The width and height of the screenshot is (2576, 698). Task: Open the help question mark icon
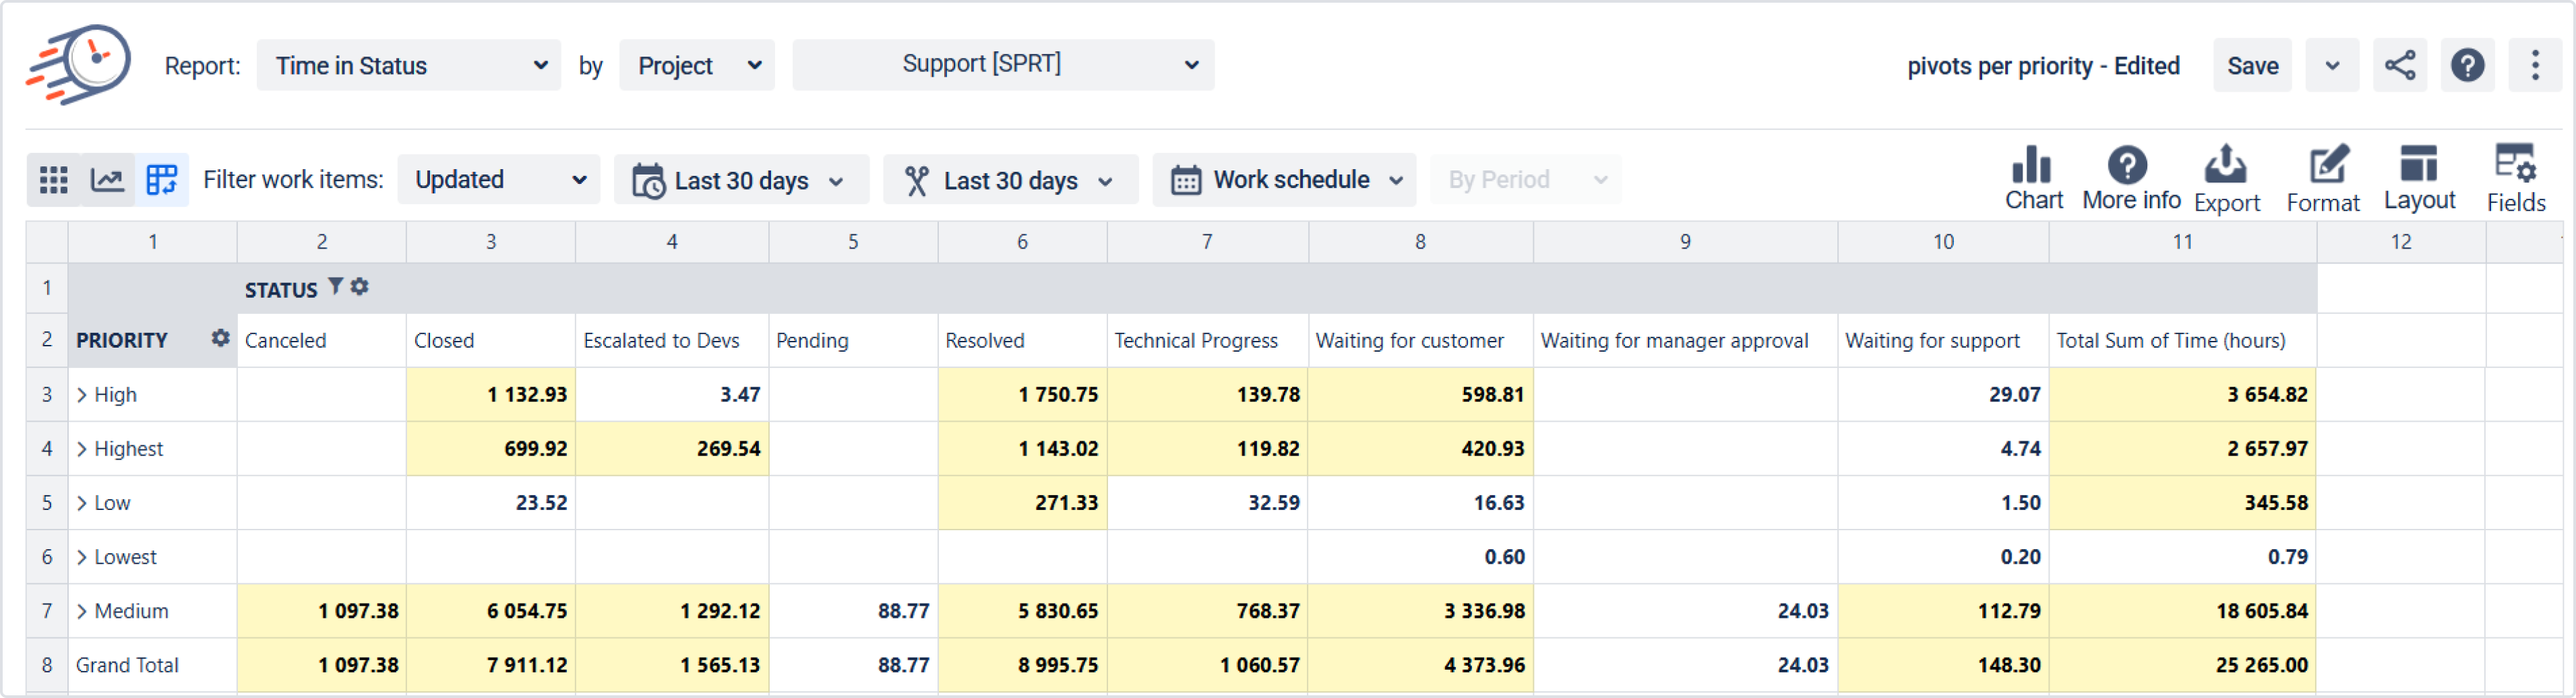tap(2467, 66)
